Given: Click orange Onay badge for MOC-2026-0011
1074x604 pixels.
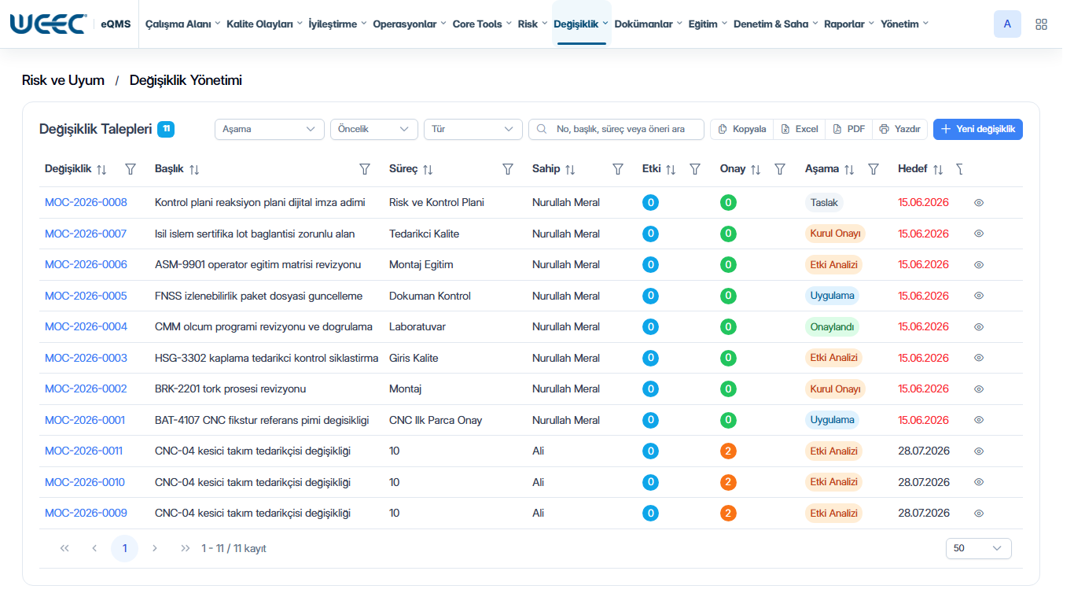Looking at the screenshot, I should click(x=729, y=451).
